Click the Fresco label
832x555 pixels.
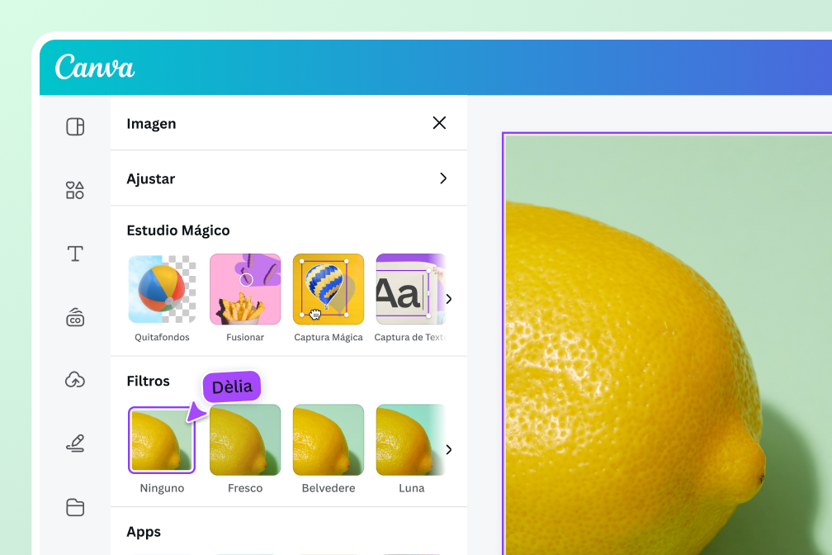click(245, 488)
